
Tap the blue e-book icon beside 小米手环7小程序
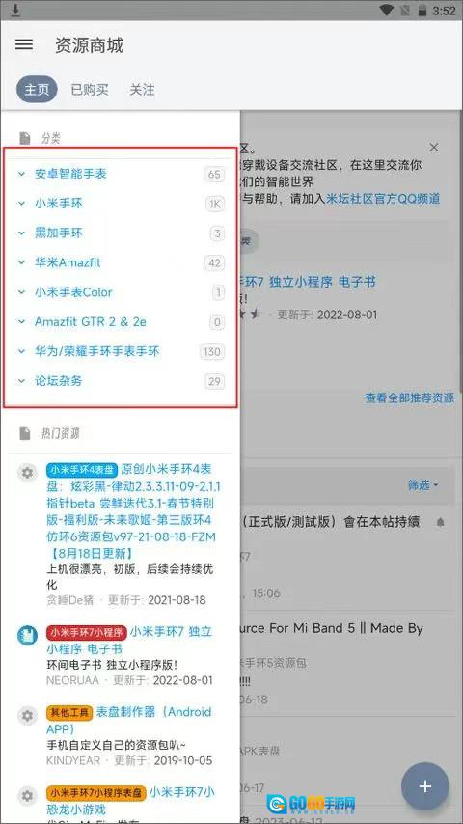(x=27, y=635)
